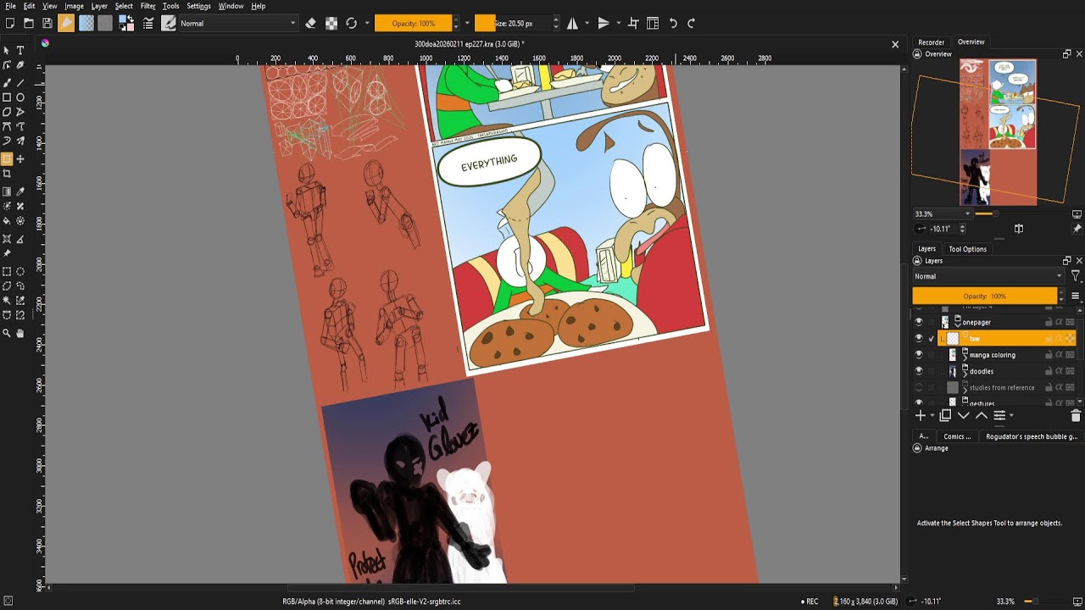This screenshot has height=610, width=1085.
Task: Select the Pan hand tool
Action: pos(20,334)
